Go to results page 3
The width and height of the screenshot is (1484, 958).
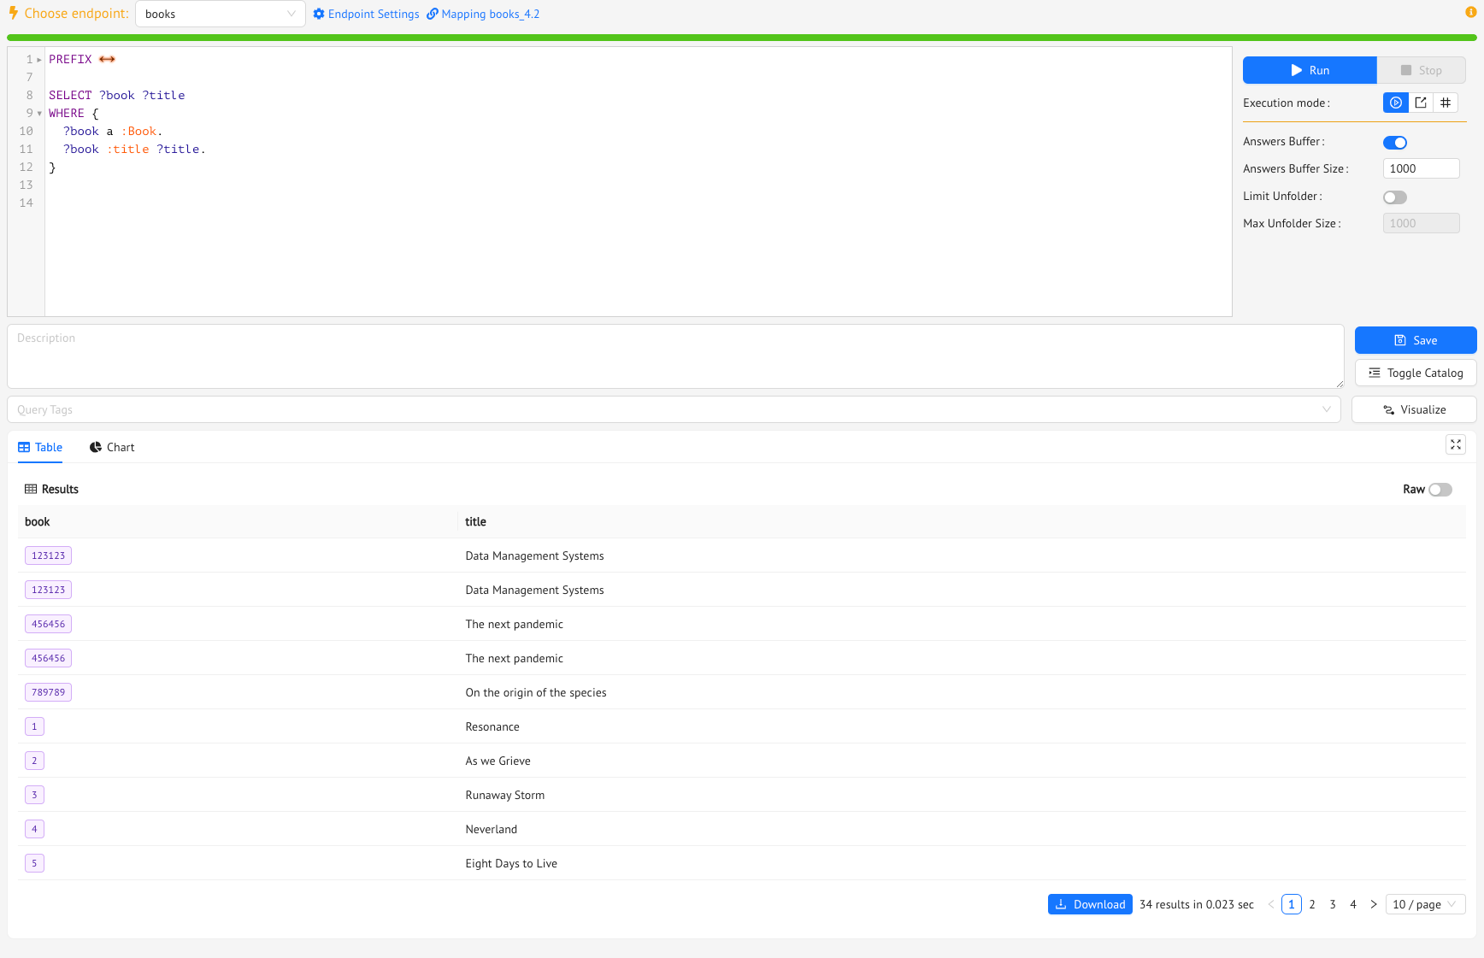(1333, 903)
